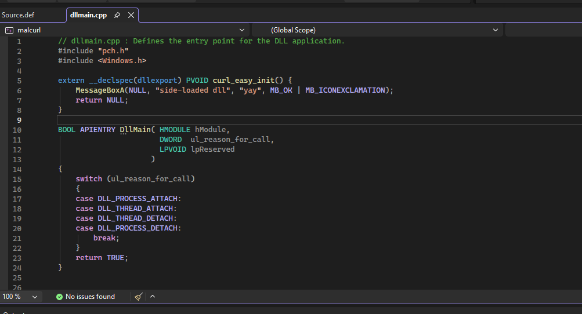
Task: Open the malcurl project dropdown
Action: pos(242,30)
